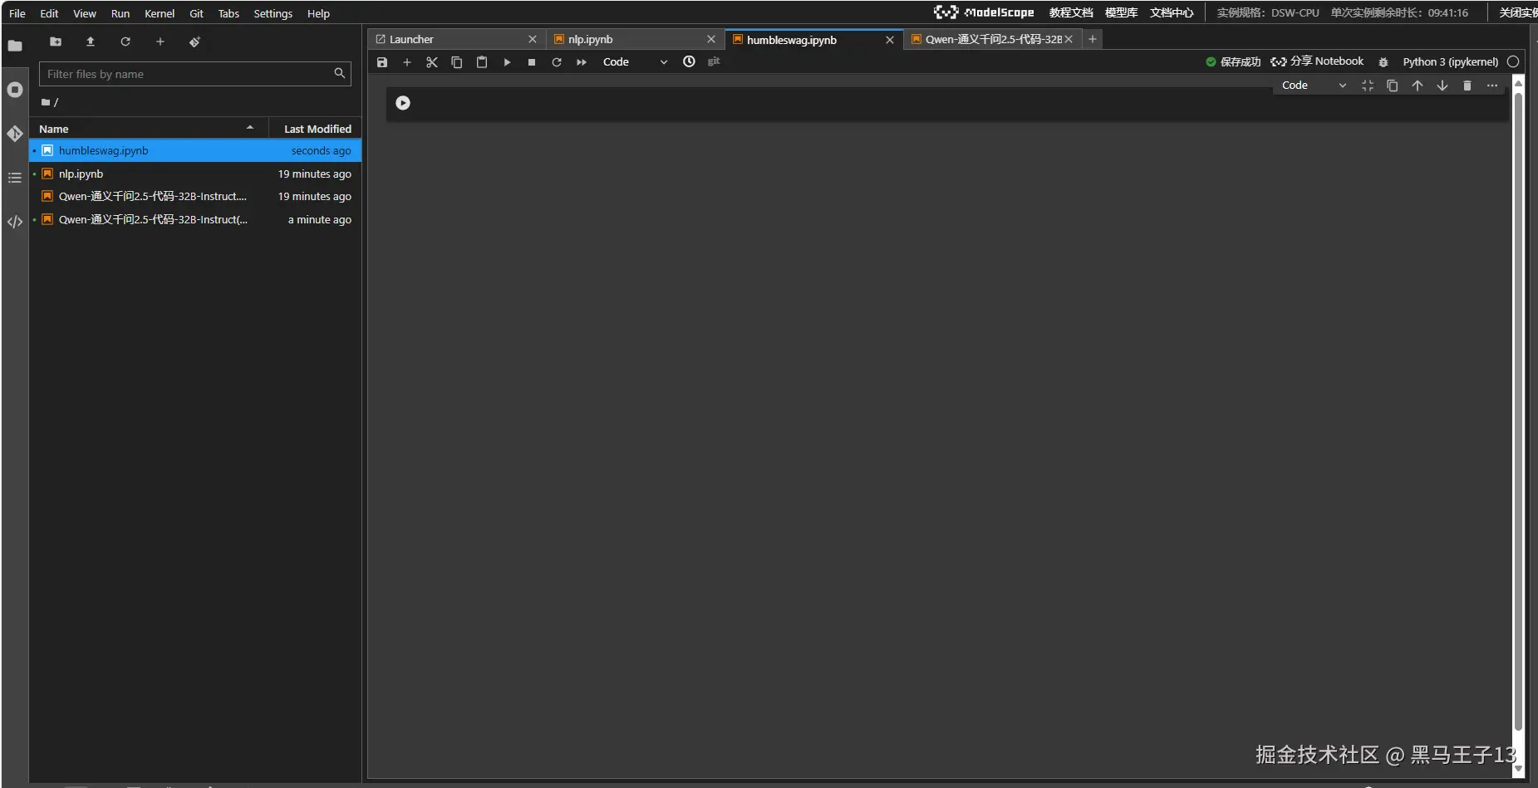The height and width of the screenshot is (788, 1538).
Task: Open the Settings menu
Action: pyautogui.click(x=273, y=13)
